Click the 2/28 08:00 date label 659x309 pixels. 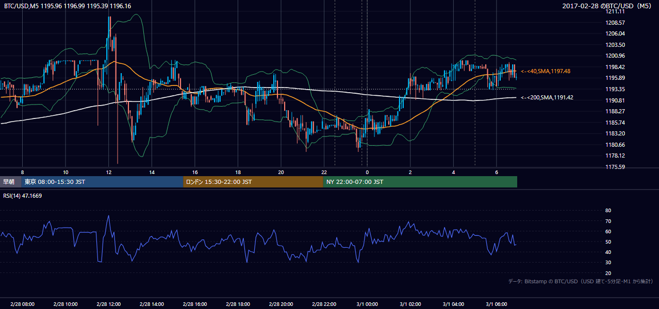point(22,304)
